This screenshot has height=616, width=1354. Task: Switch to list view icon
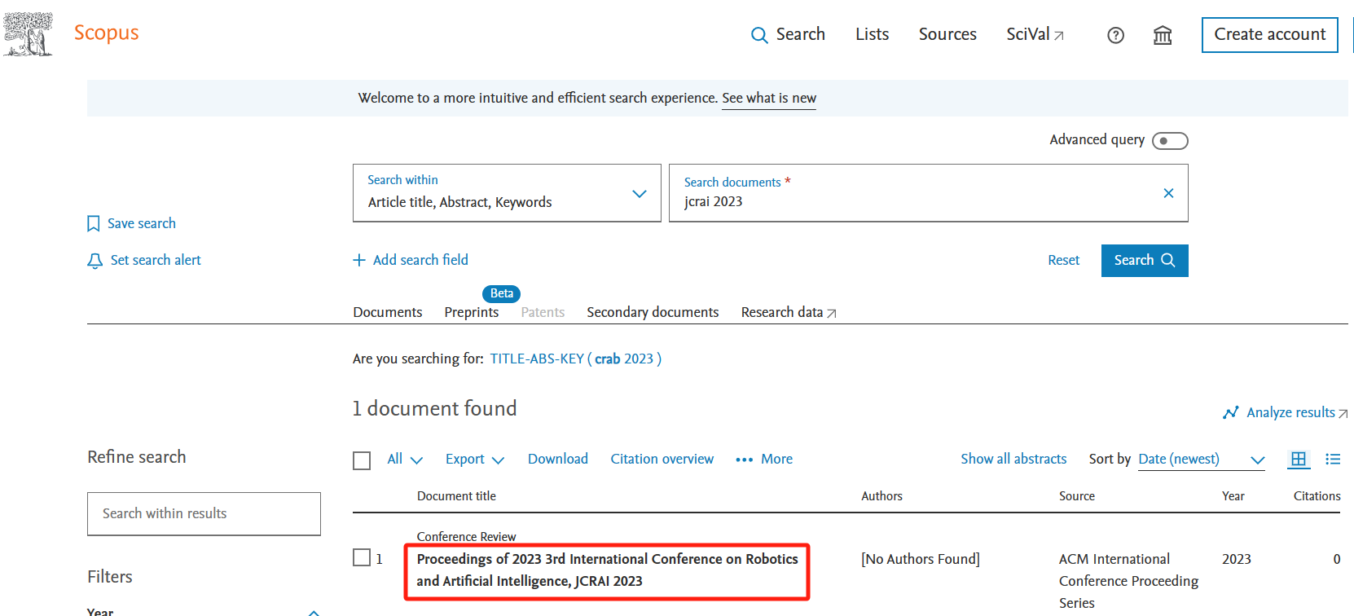[x=1333, y=460]
